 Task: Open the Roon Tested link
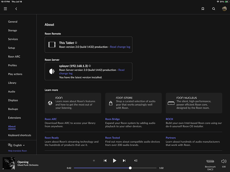(112, 138)
